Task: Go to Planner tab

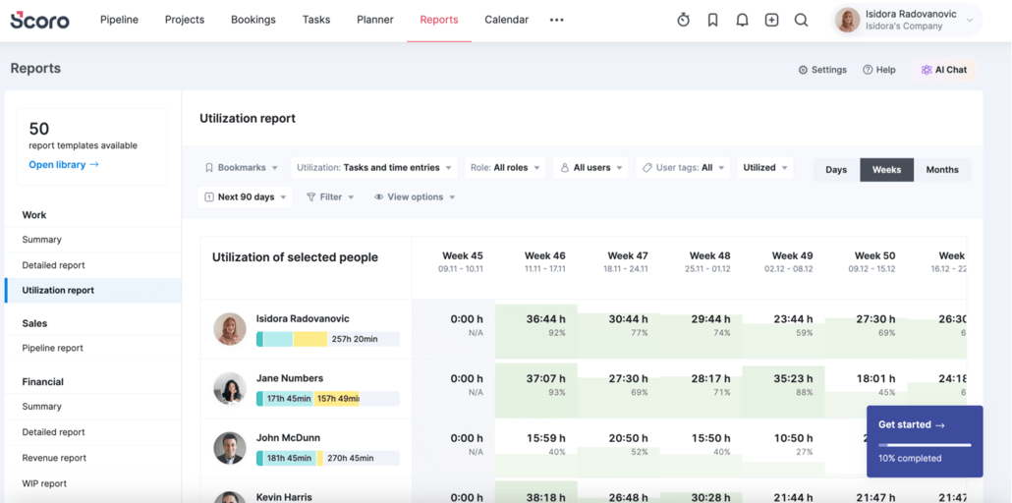Action: tap(375, 20)
